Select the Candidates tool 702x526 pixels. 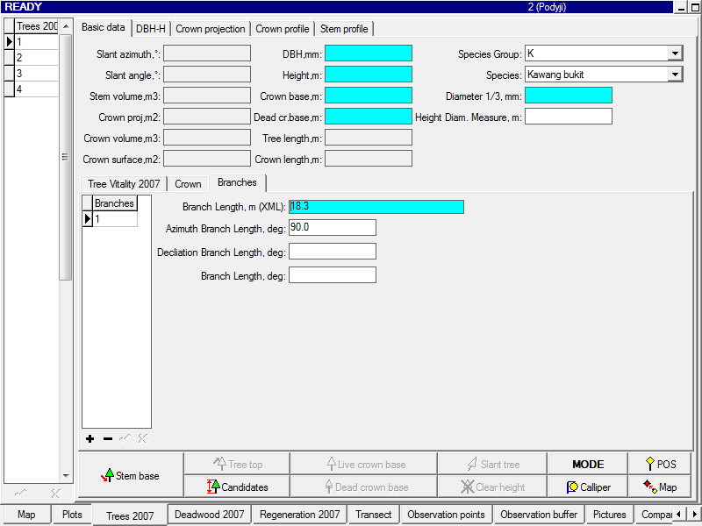coord(237,487)
